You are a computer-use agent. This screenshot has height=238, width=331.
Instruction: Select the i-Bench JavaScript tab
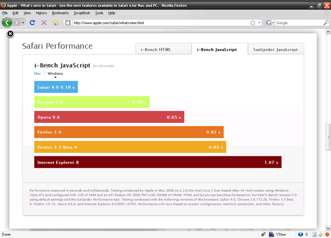[219, 49]
